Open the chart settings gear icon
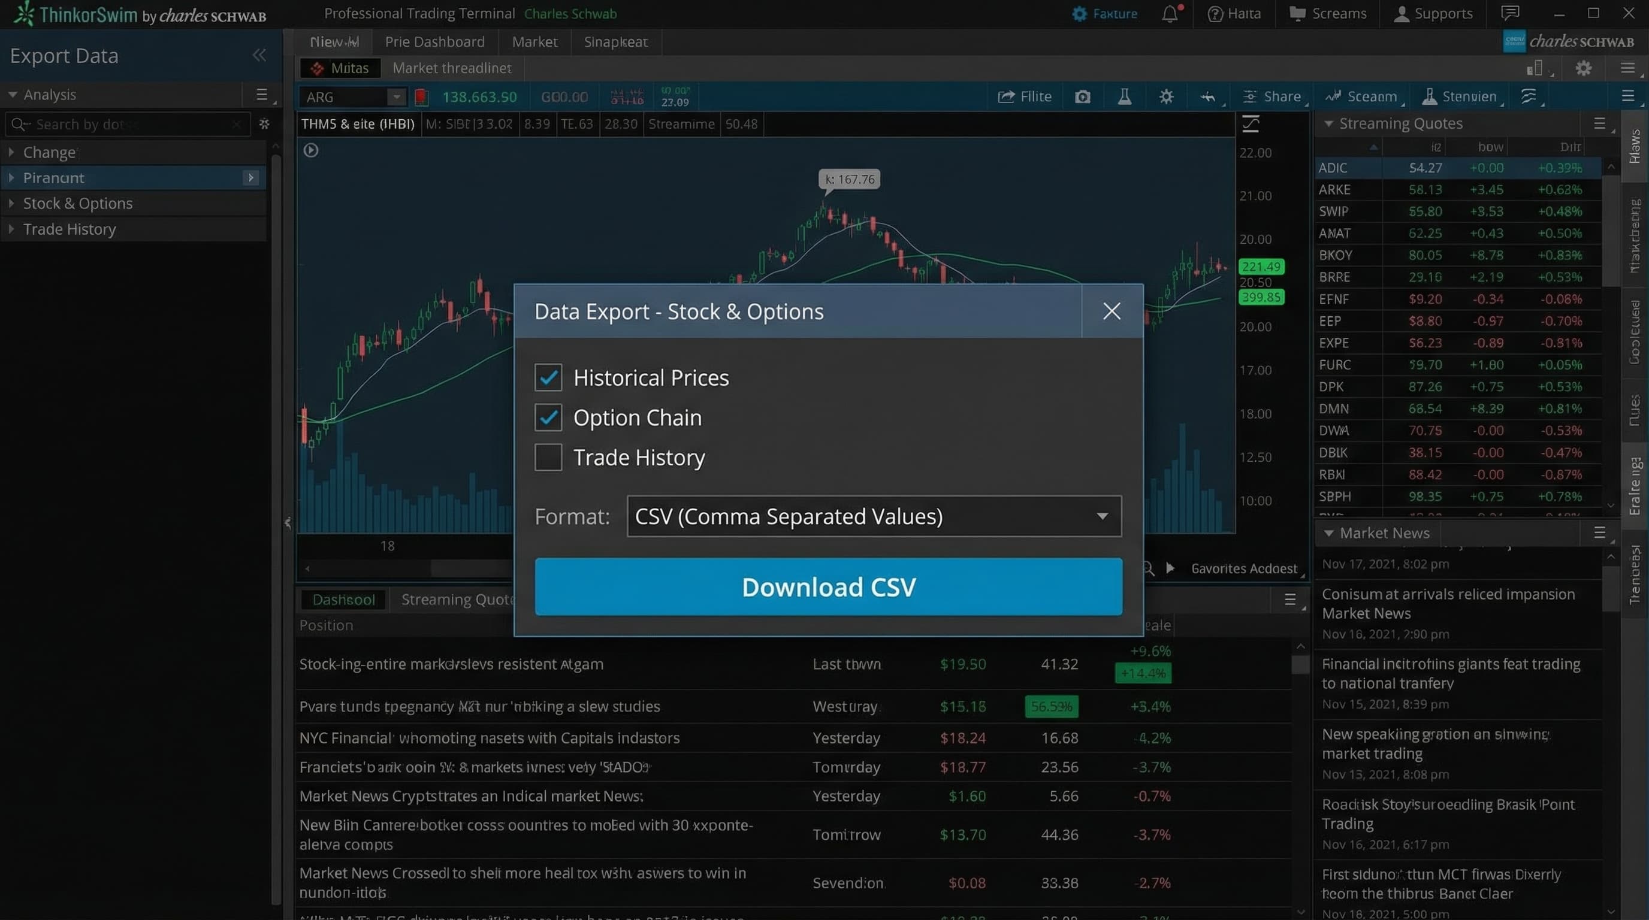This screenshot has width=1649, height=920. [x=1165, y=96]
